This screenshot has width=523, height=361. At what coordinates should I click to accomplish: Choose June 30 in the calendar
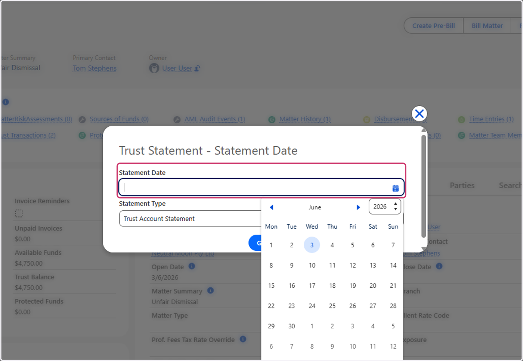pyautogui.click(x=292, y=326)
